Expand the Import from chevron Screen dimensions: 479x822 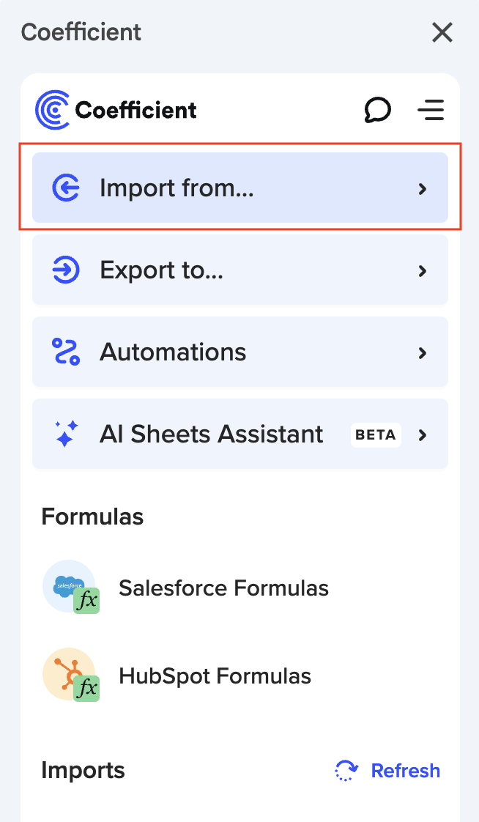tap(422, 189)
